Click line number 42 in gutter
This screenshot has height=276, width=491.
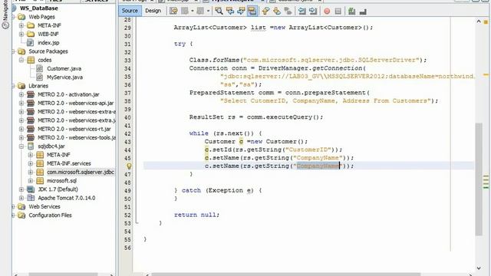click(127, 133)
